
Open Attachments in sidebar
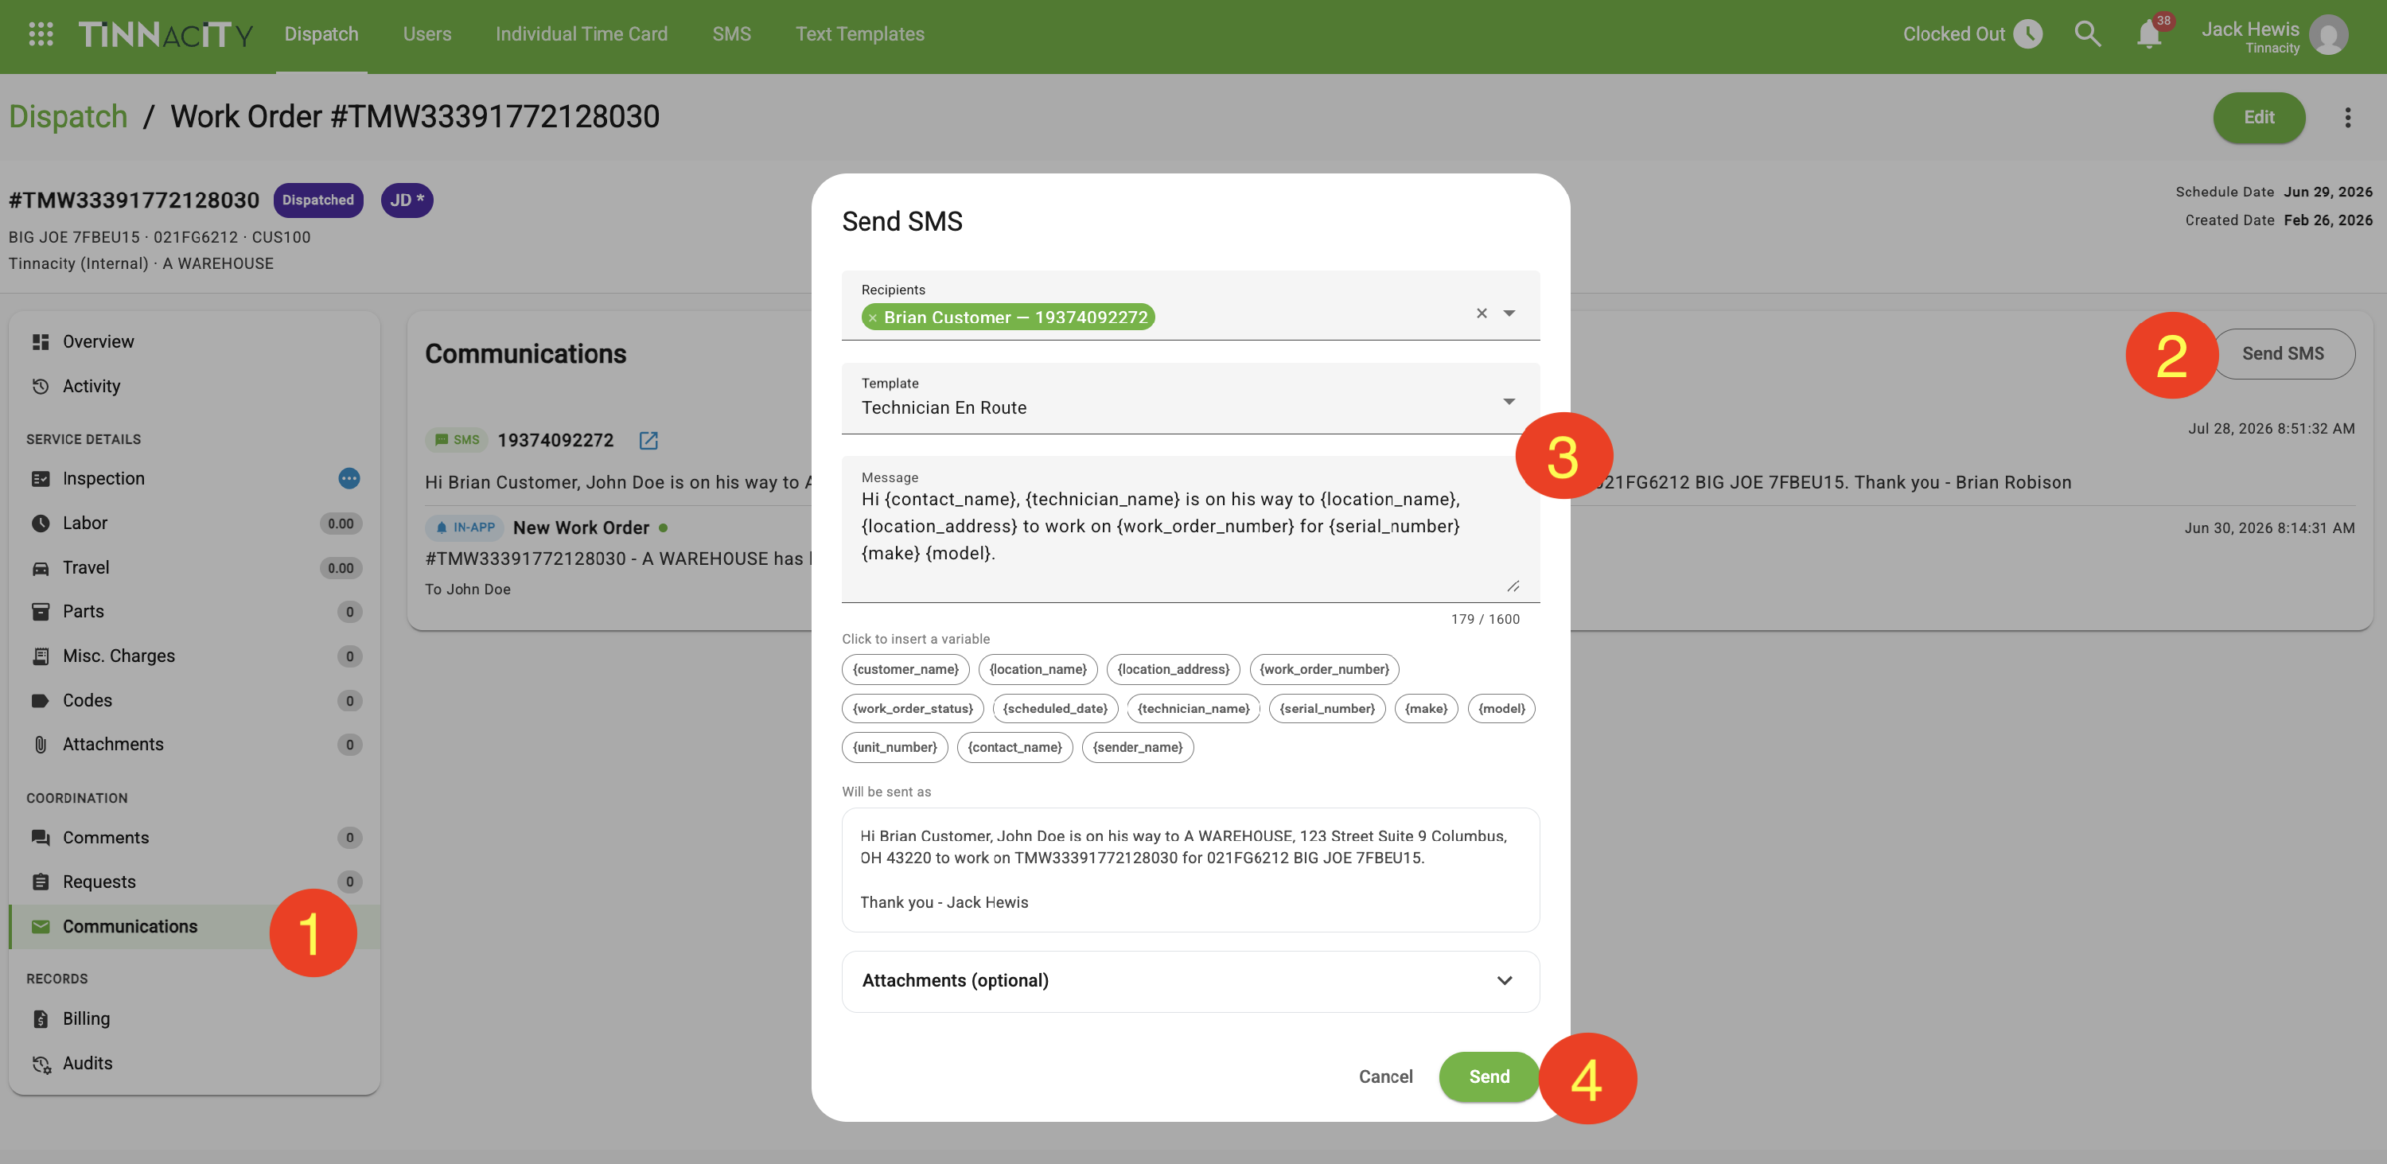pyautogui.click(x=193, y=744)
